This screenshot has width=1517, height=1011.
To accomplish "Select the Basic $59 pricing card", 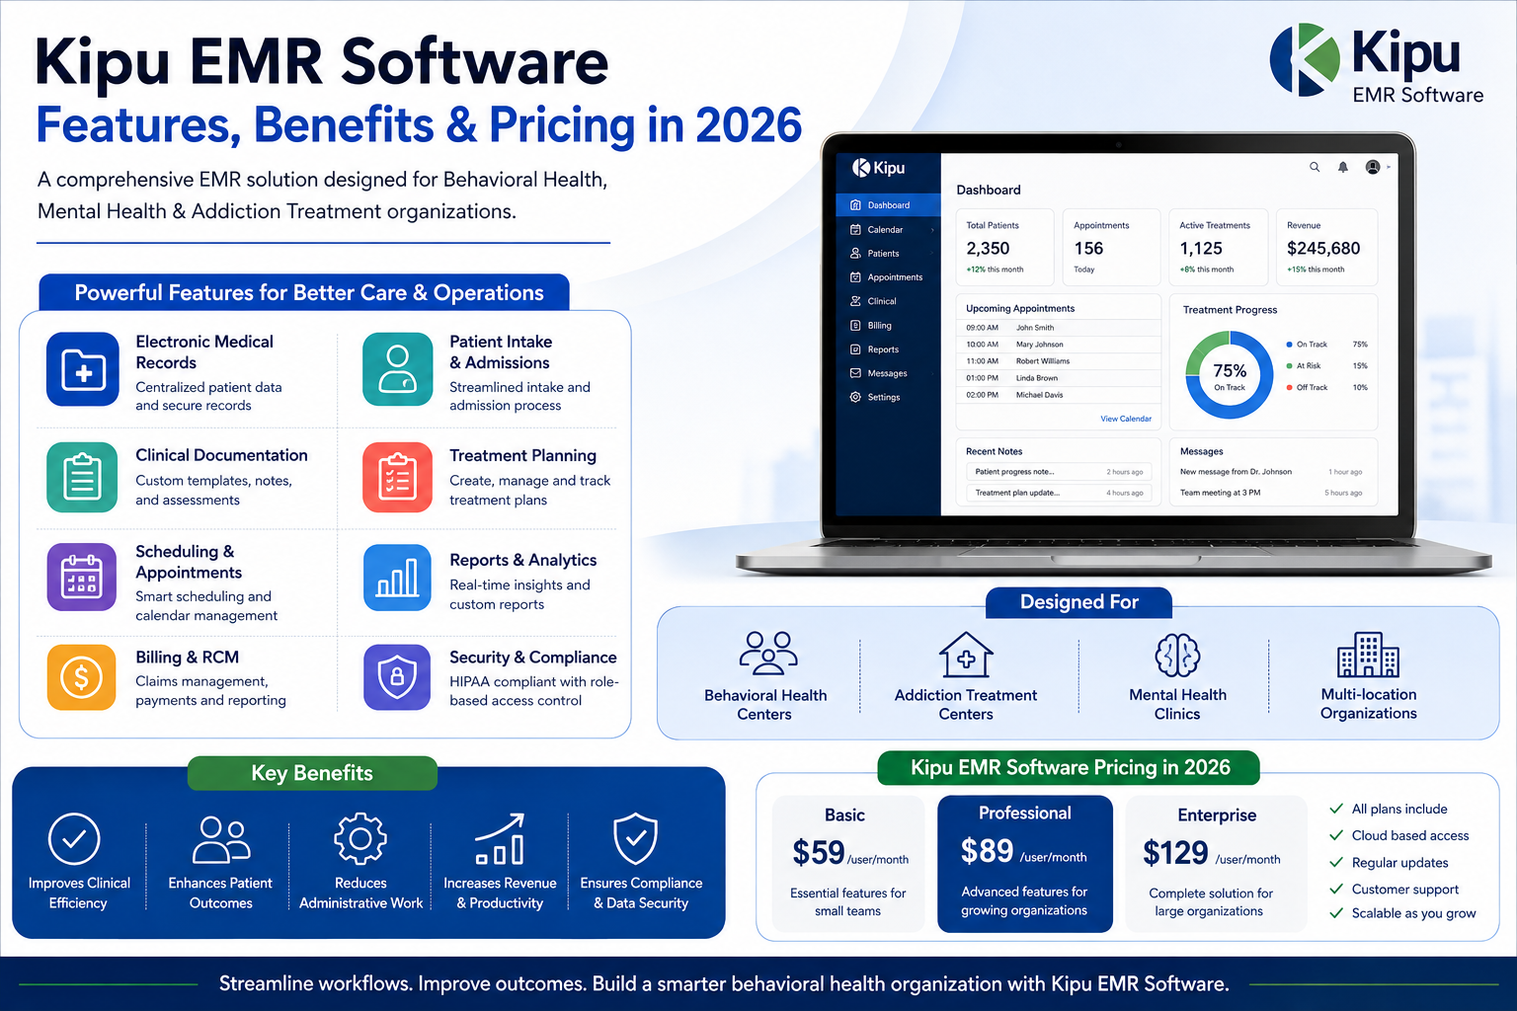I will (x=847, y=864).
